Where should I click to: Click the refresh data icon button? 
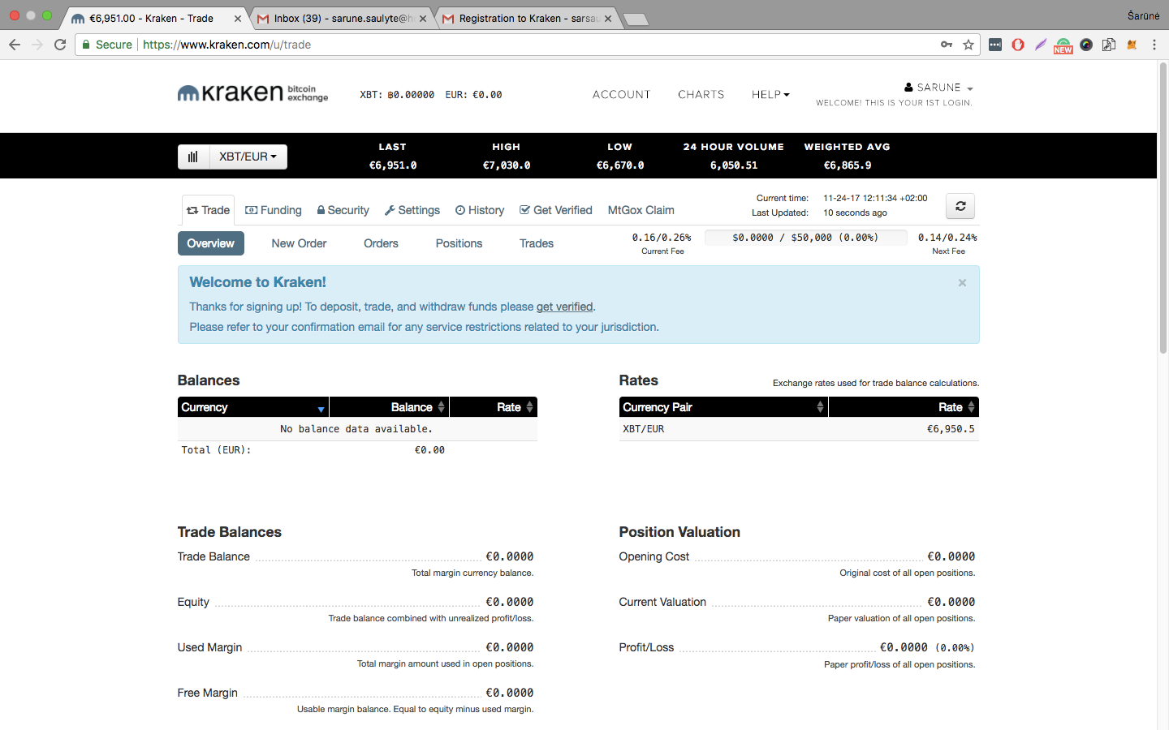(960, 206)
